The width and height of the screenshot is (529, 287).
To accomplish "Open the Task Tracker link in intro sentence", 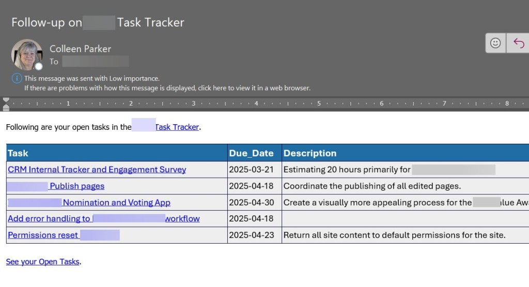I will pyautogui.click(x=177, y=127).
